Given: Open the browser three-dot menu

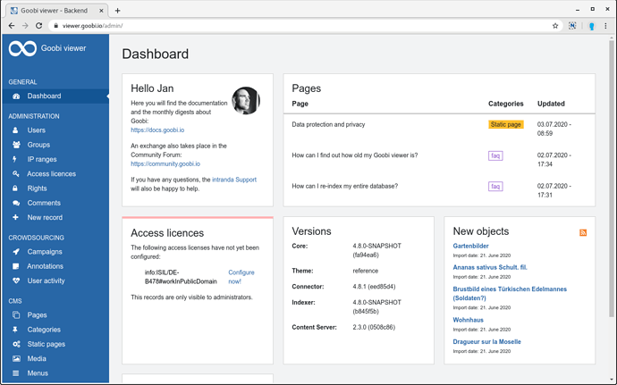Looking at the screenshot, I should tap(605, 26).
